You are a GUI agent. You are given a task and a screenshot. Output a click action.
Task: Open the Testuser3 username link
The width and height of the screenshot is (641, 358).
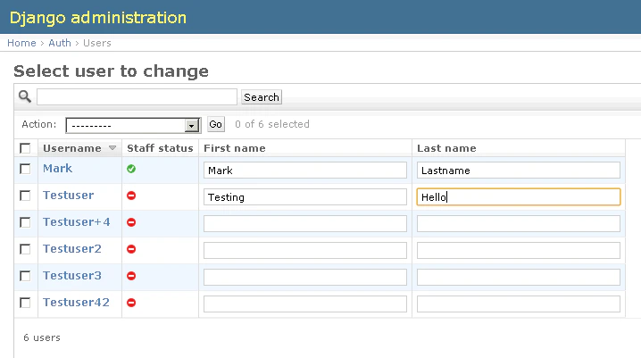(x=72, y=276)
